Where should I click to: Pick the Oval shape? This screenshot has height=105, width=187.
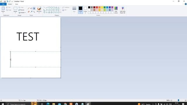click(x=49, y=8)
